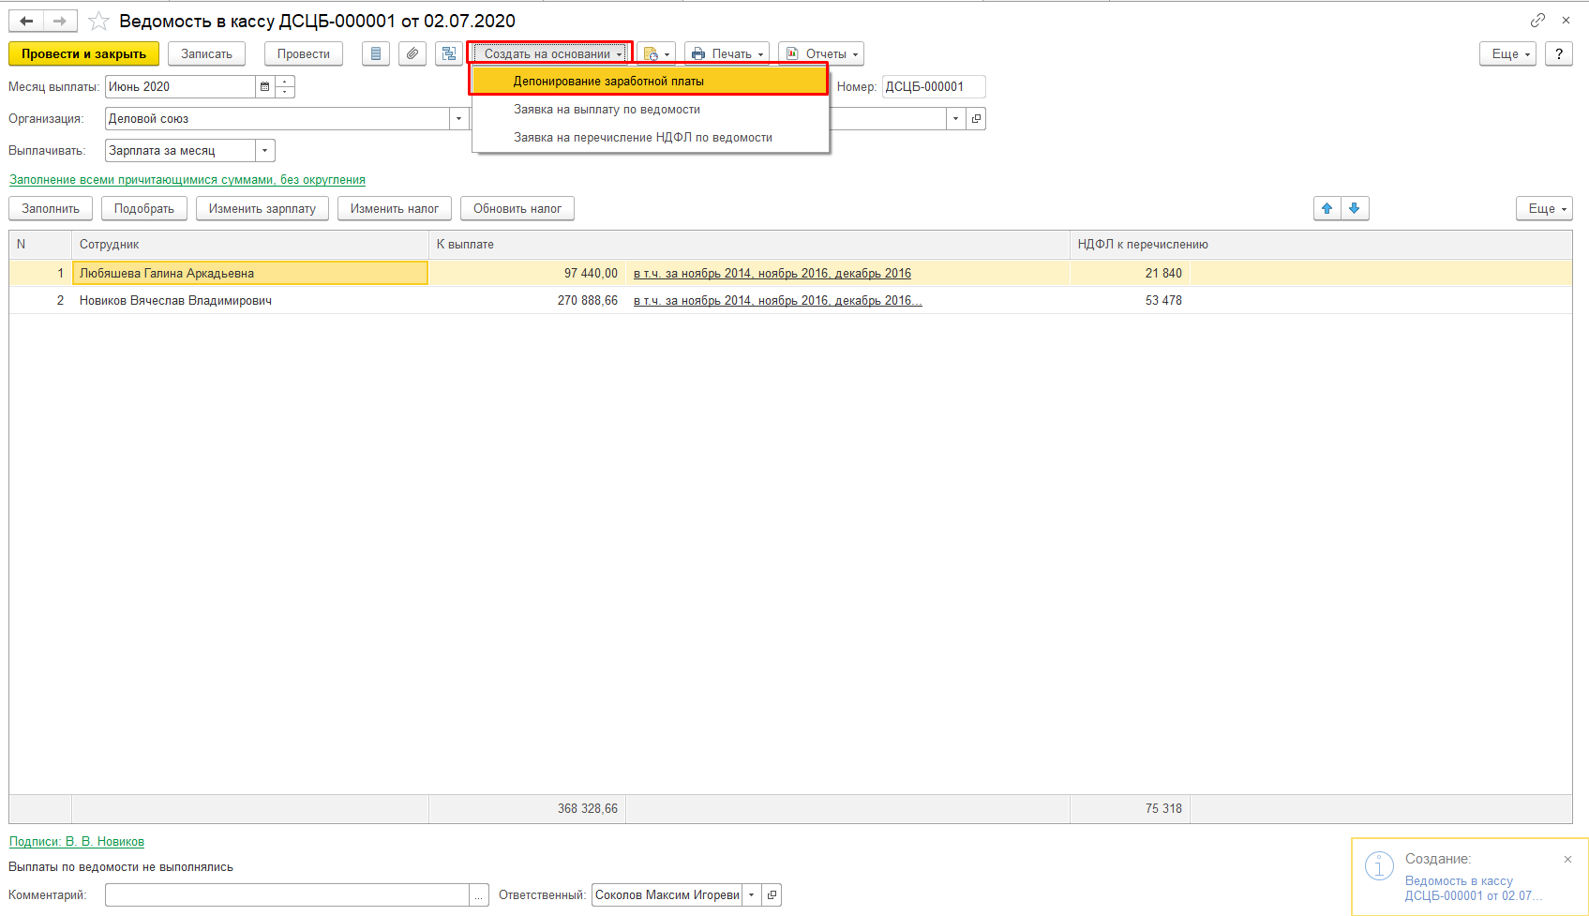Move row down with blue arrow
Viewport: 1589px width, 916px height.
[1355, 209]
